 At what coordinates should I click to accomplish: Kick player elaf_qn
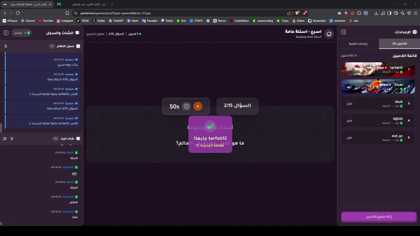pos(349,138)
